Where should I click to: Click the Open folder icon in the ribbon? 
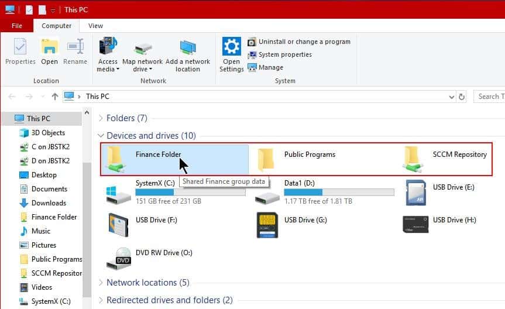pos(49,47)
